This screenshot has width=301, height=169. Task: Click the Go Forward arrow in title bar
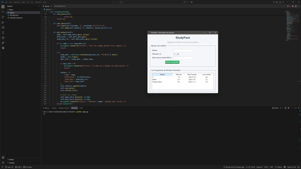coord(117,2)
